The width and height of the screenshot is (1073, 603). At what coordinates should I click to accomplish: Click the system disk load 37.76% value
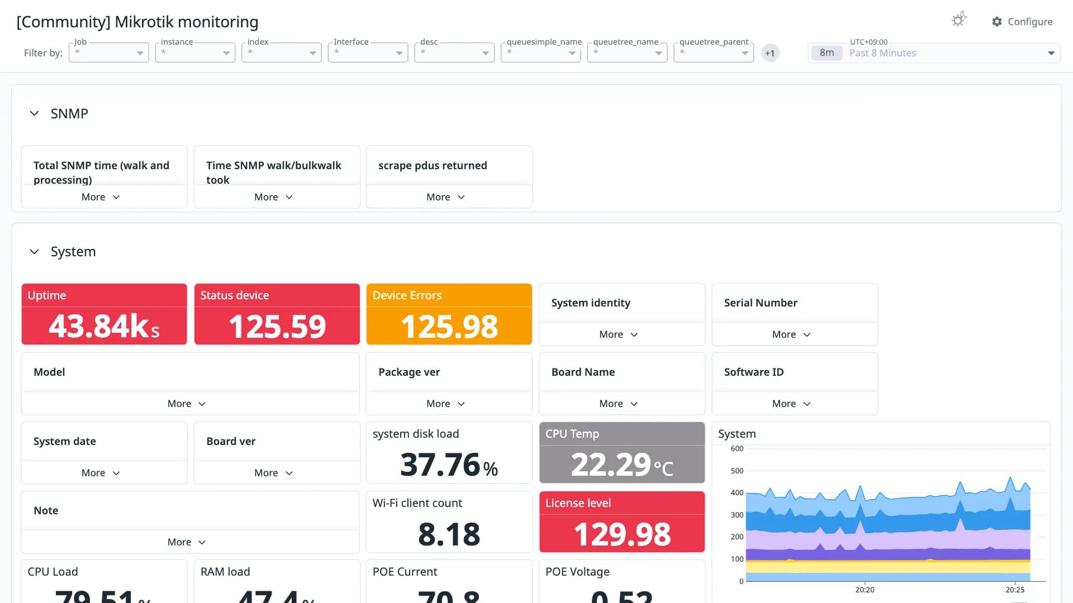[449, 465]
